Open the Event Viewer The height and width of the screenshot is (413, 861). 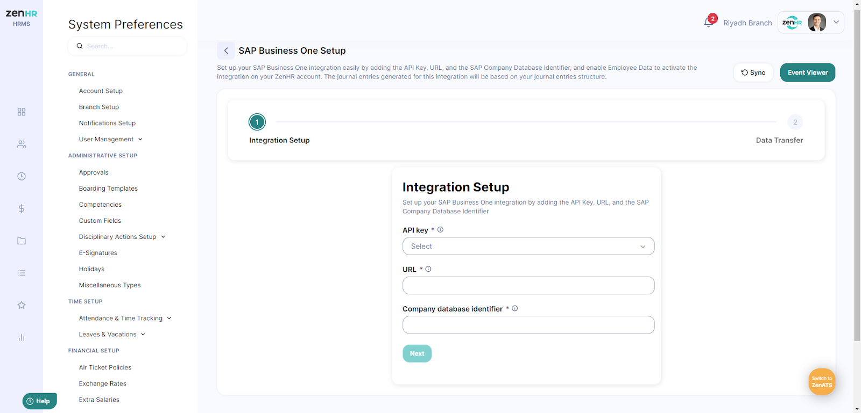pos(808,73)
